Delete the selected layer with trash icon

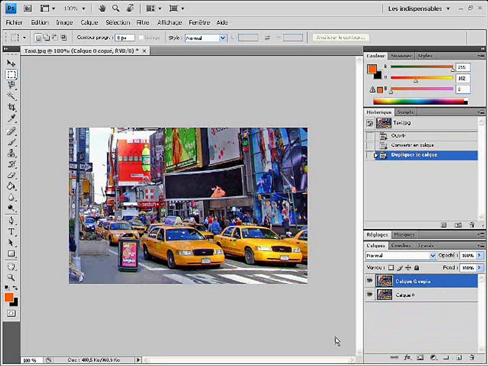[x=472, y=357]
